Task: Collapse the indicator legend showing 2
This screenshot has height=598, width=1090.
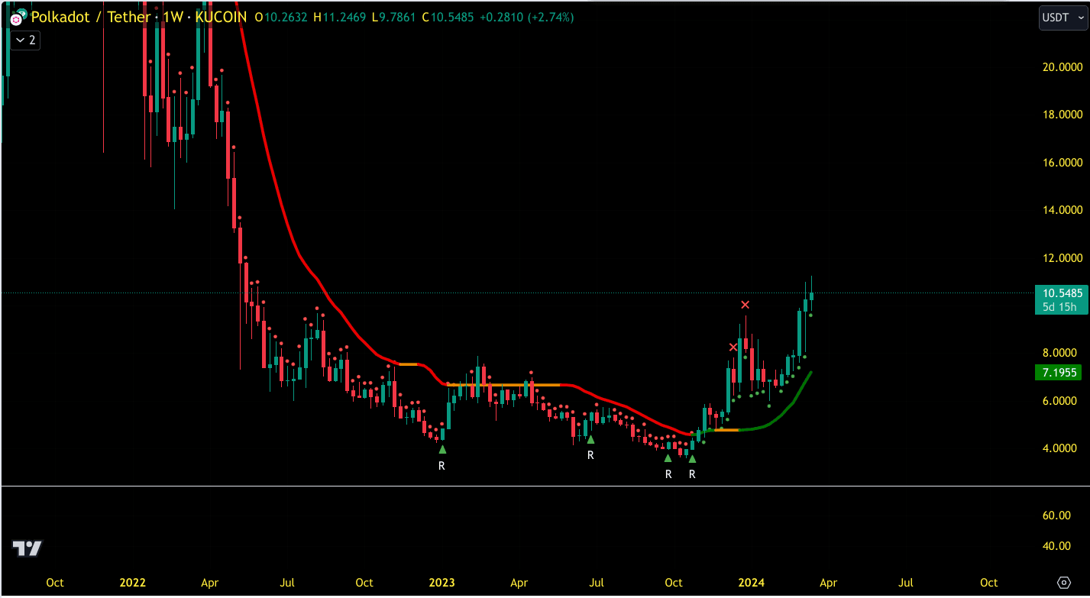Action: pyautogui.click(x=25, y=40)
